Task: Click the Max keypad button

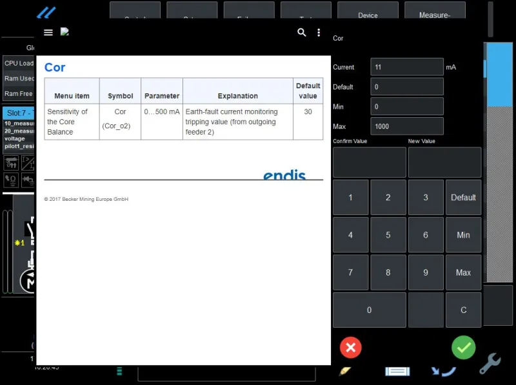Action: [463, 272]
